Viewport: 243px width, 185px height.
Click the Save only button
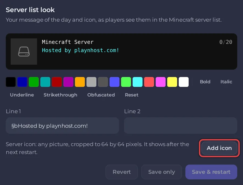pyautogui.click(x=162, y=172)
